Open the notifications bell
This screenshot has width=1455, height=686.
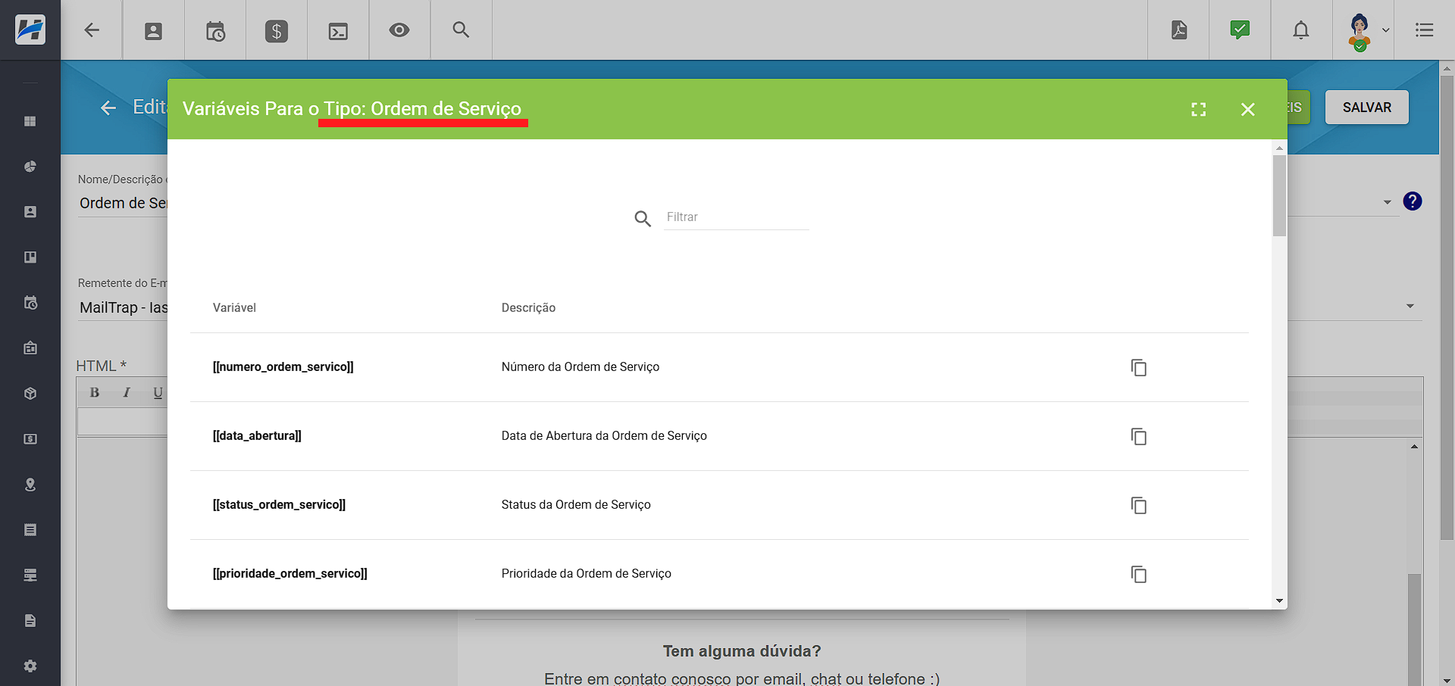pyautogui.click(x=1301, y=30)
